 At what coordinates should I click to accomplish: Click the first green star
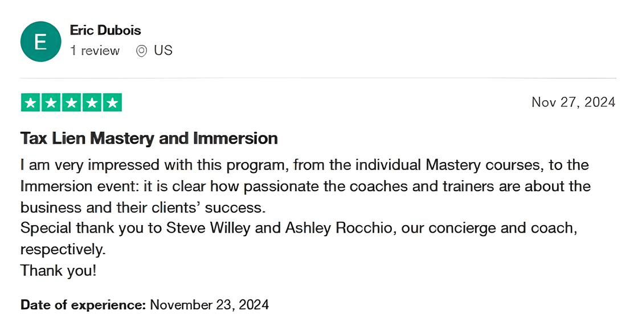30,103
